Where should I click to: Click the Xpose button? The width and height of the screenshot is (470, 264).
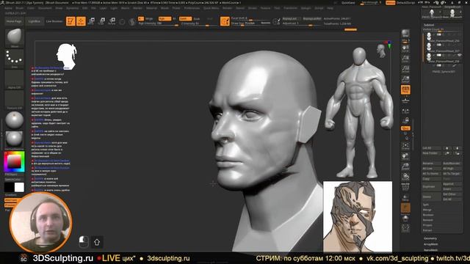coord(405,228)
